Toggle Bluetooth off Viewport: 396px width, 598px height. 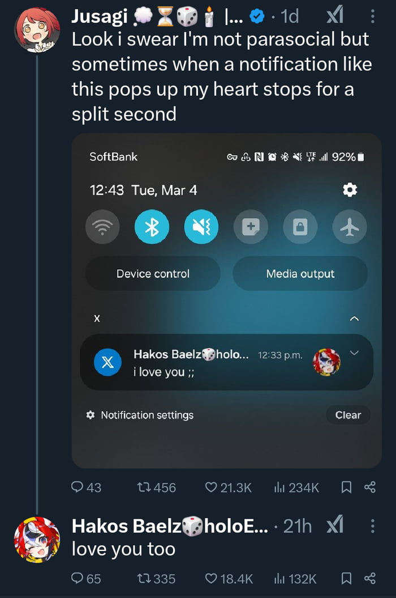[152, 227]
